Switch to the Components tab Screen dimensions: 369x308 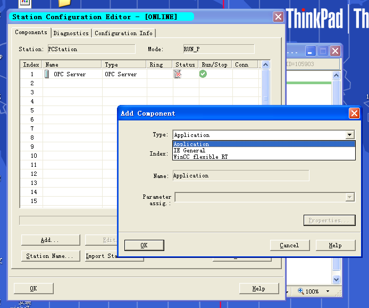click(31, 33)
